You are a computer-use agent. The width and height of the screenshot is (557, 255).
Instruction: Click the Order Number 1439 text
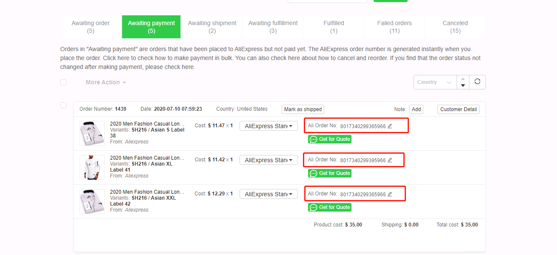point(103,109)
